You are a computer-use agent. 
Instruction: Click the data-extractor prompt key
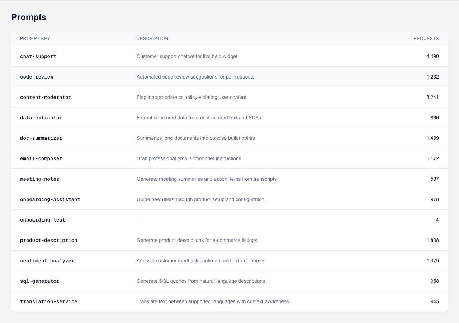pos(41,118)
